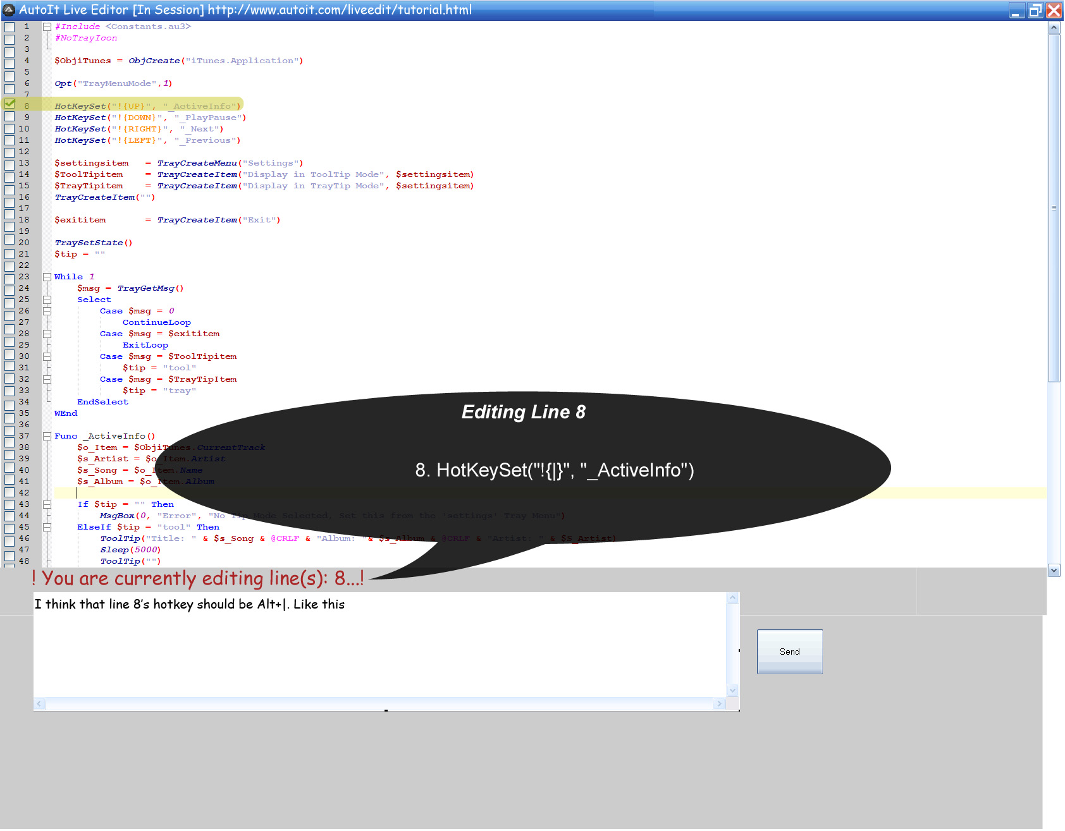Minimize the Live Editor window
This screenshot has height=831, width=1065.
click(1017, 10)
